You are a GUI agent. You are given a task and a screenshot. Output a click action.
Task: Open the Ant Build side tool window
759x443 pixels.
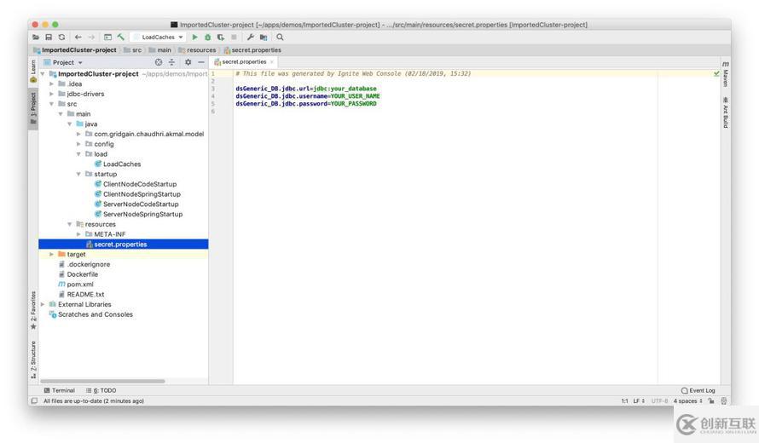pyautogui.click(x=726, y=112)
